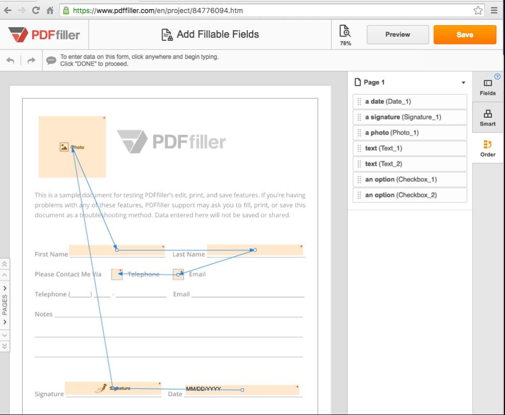
Task: Click the drag handle of Checkbox_2 row
Action: [359, 195]
